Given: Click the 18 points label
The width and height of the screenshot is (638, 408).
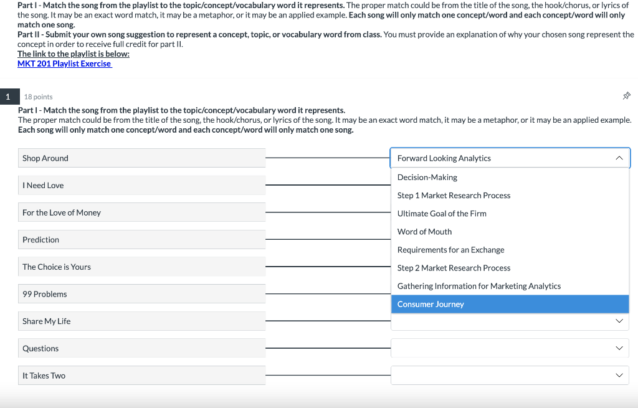Looking at the screenshot, I should pos(37,96).
